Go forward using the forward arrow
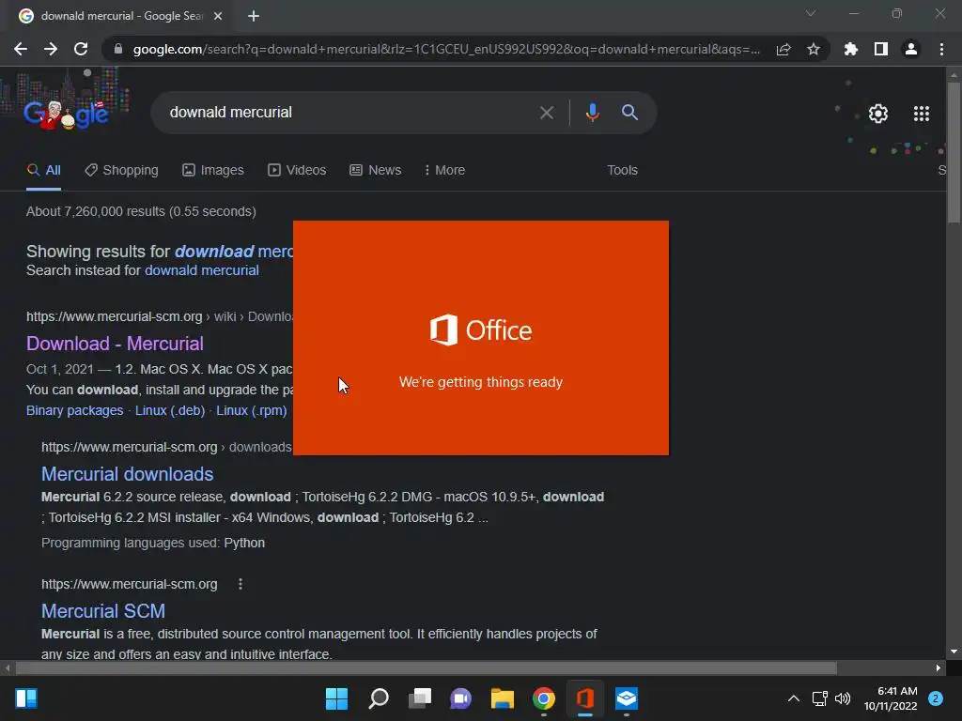 point(51,49)
